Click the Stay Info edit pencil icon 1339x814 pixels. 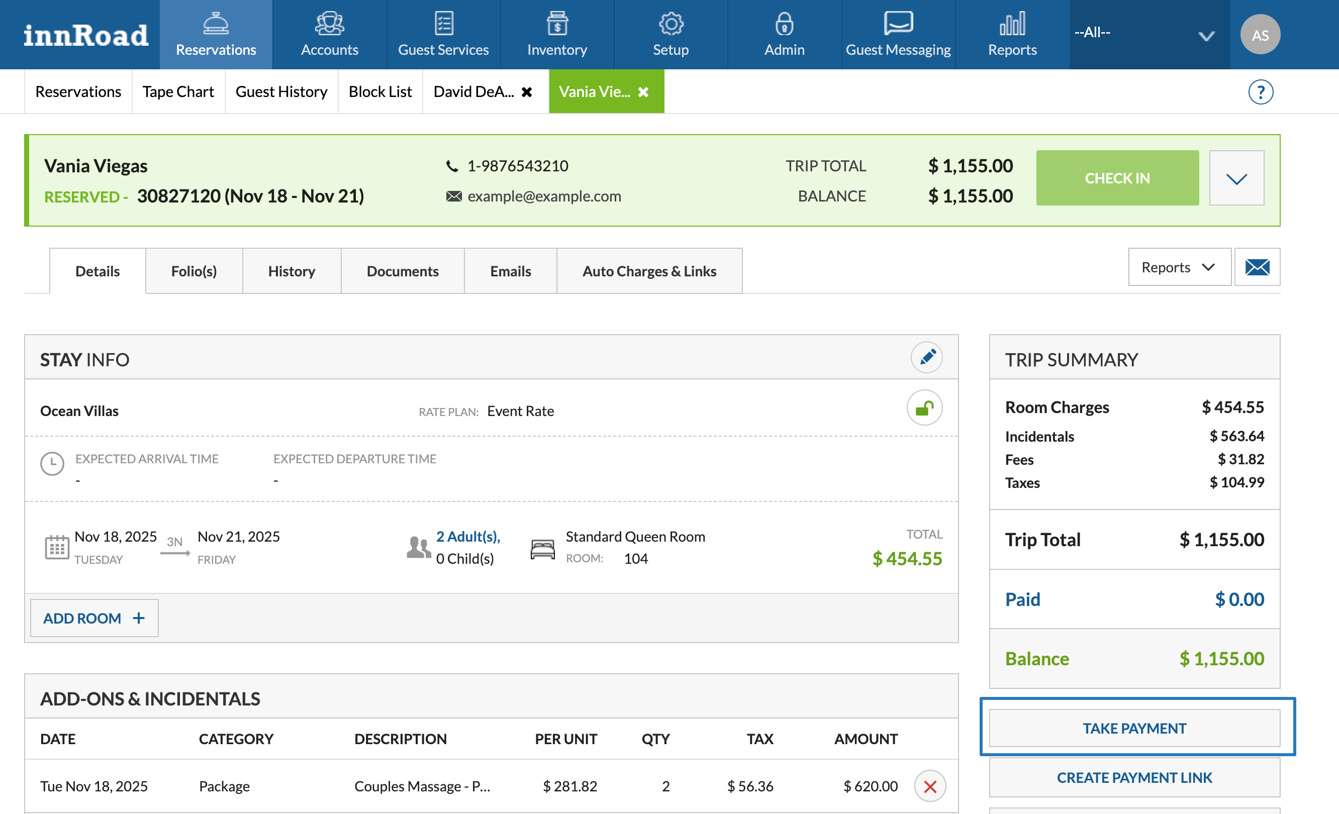click(x=926, y=357)
